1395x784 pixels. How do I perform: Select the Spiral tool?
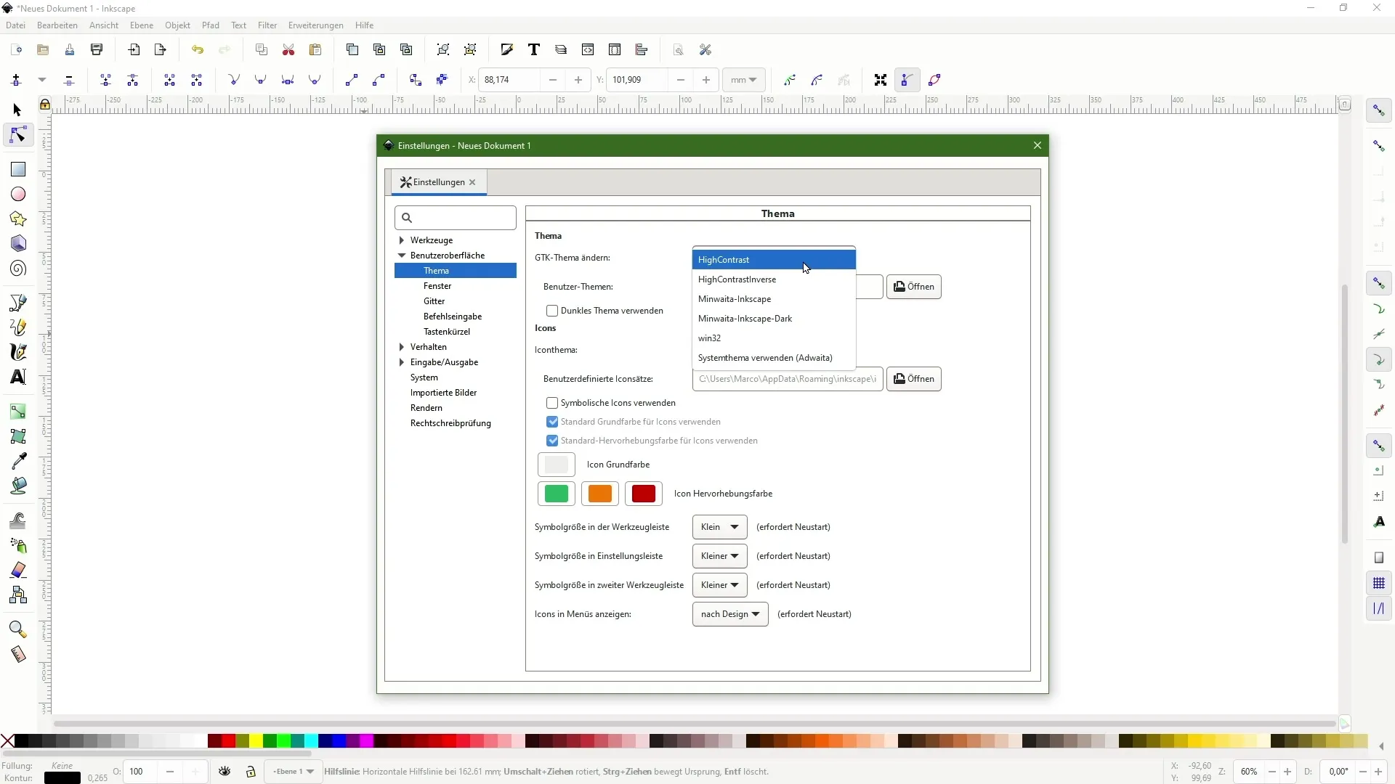[x=18, y=269]
